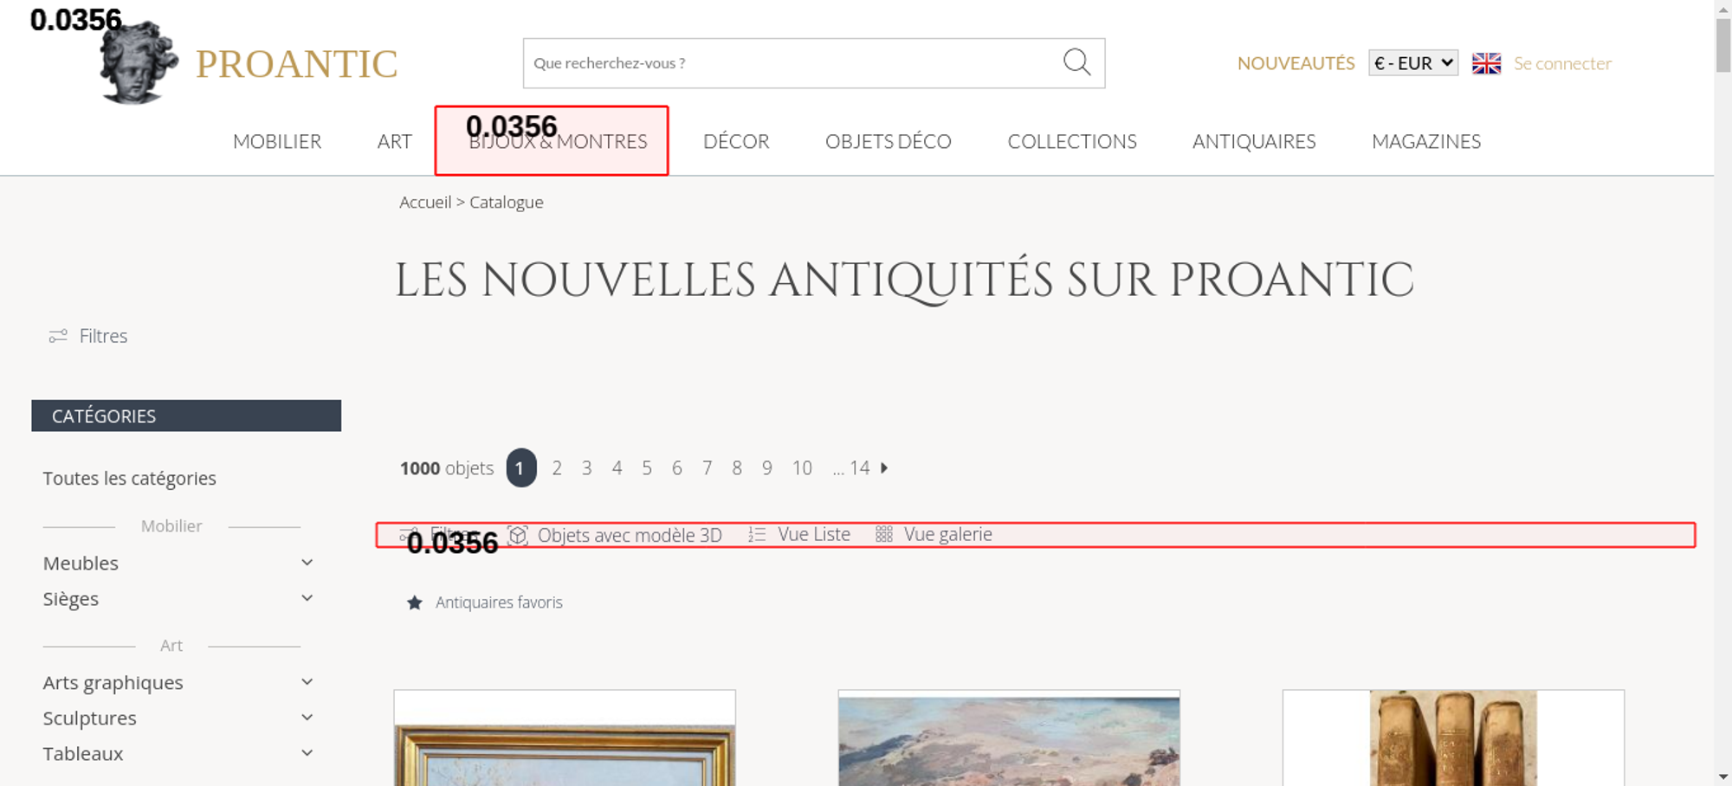Switch to Vue Liste

click(814, 535)
